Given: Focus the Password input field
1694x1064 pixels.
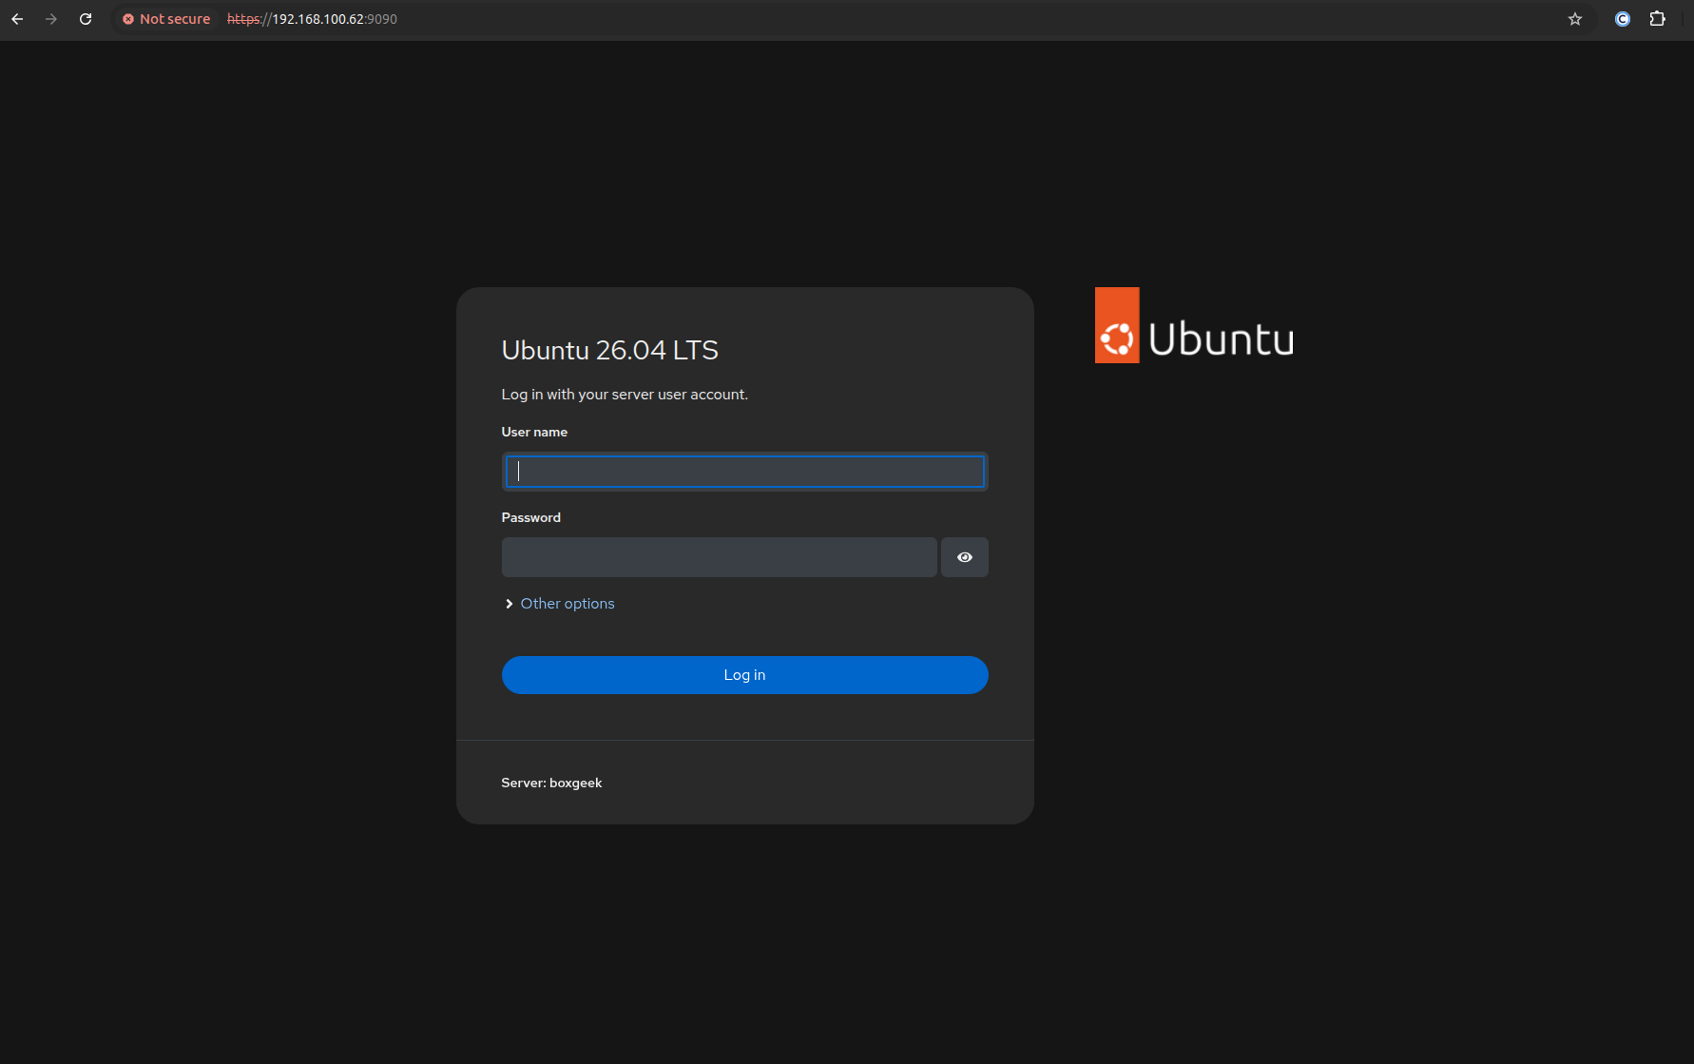Looking at the screenshot, I should tap(719, 557).
